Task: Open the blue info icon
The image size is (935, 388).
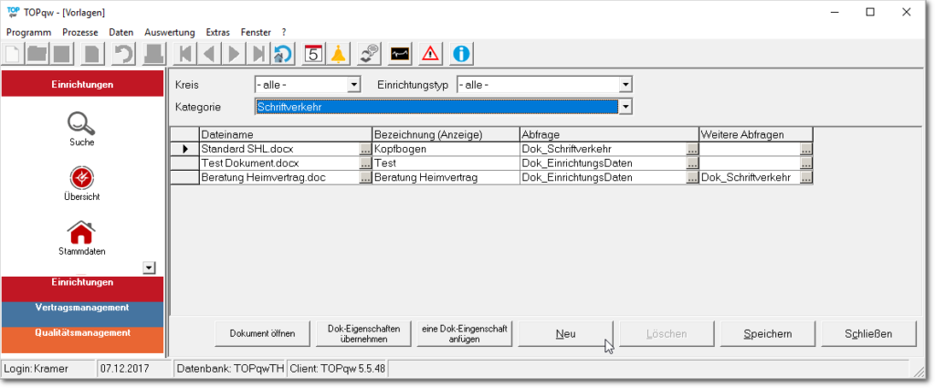Action: coord(461,53)
